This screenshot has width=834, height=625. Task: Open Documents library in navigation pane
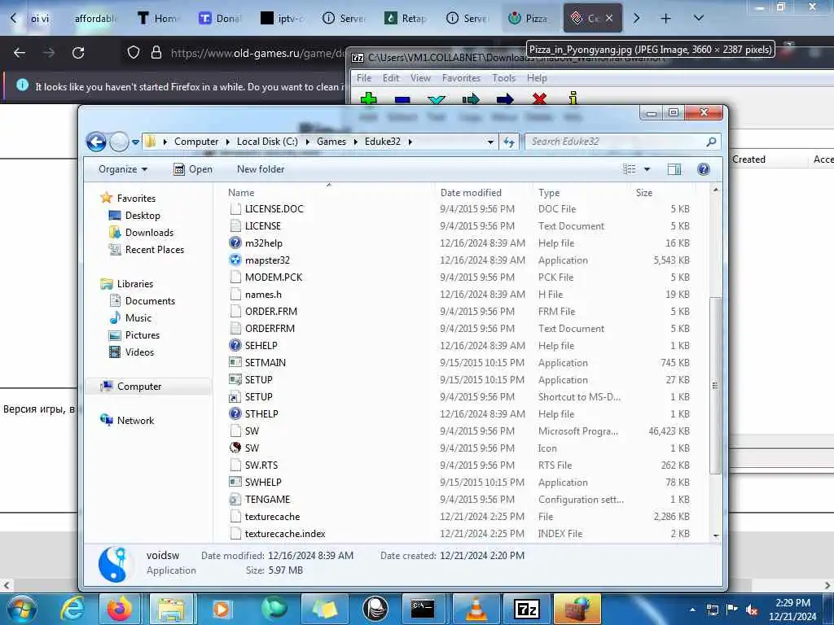click(x=150, y=301)
